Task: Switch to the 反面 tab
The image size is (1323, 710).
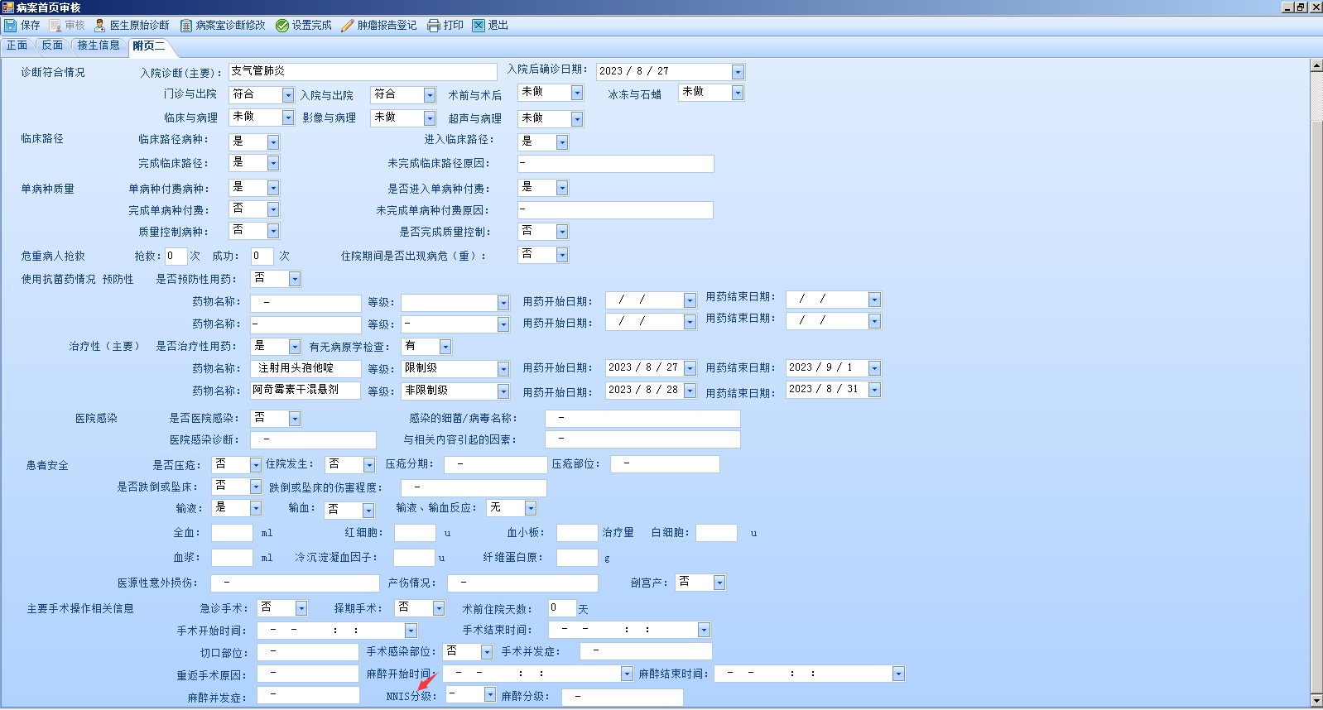Action: click(x=52, y=46)
